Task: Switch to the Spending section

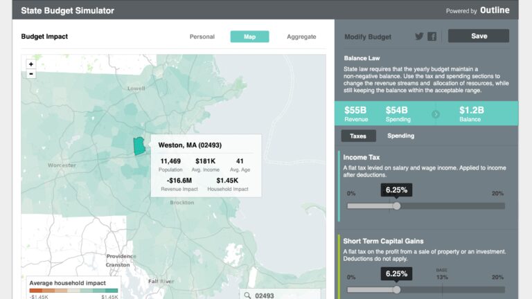Action: [x=400, y=136]
